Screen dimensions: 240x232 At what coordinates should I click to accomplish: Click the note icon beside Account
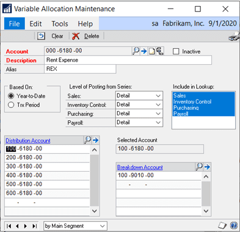point(152,51)
